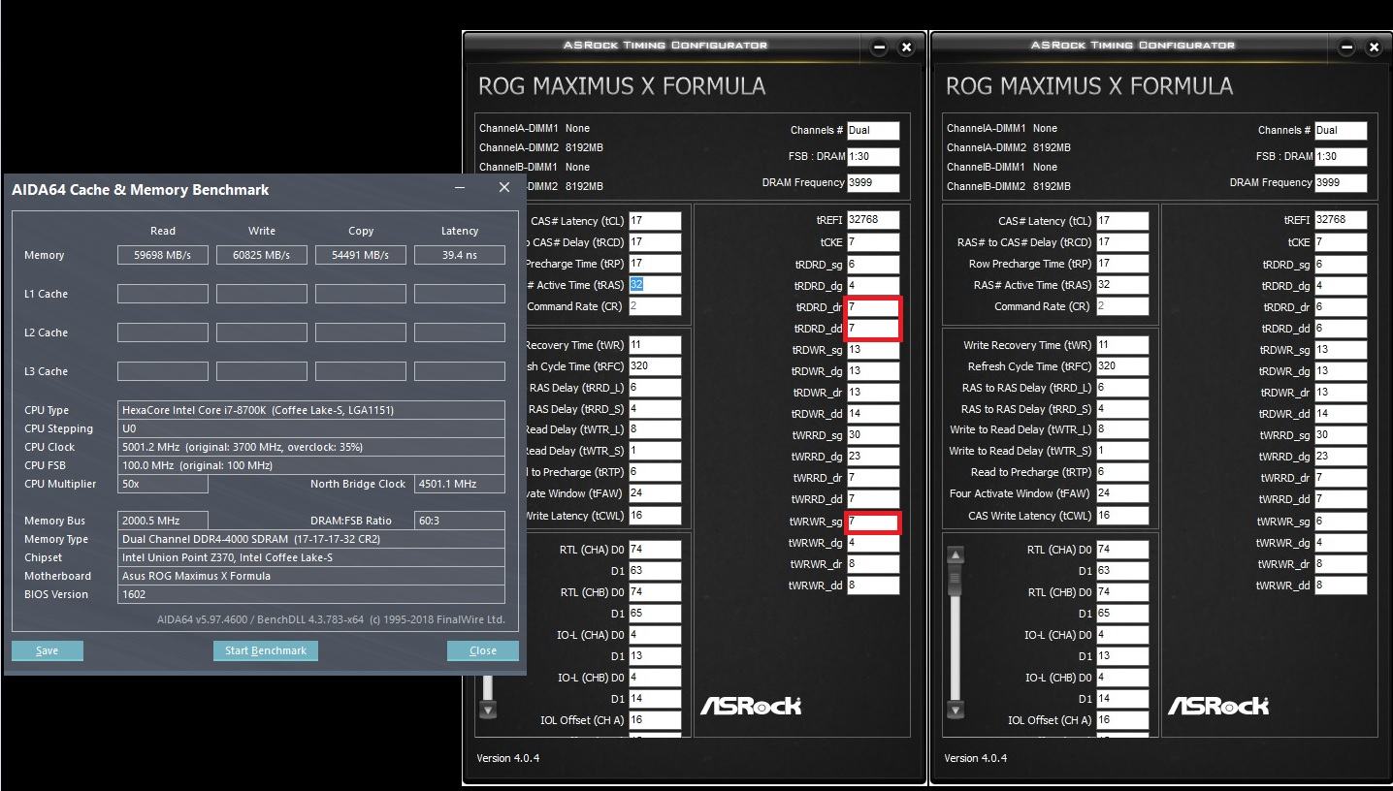
Task: Click tWRRD_sg field in left Configurator
Action: click(x=873, y=435)
